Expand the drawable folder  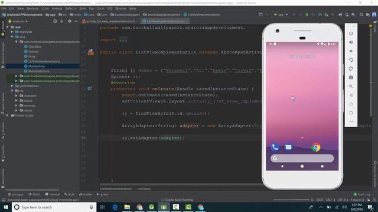tap(17, 95)
